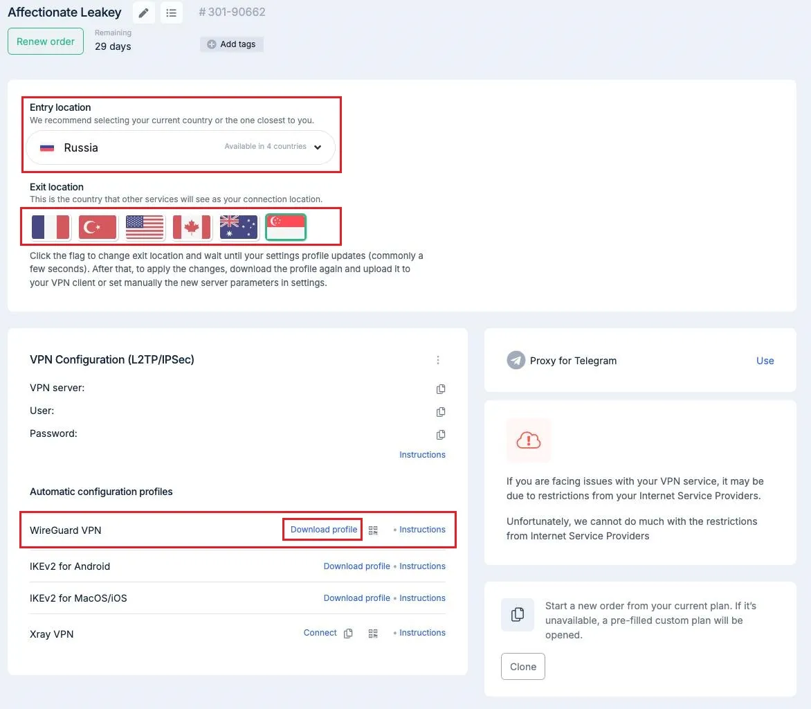Select France flag as exit location
This screenshot has width=811, height=709.
pyautogui.click(x=51, y=227)
